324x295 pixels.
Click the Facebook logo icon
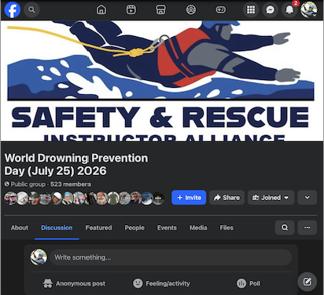pos(13,10)
